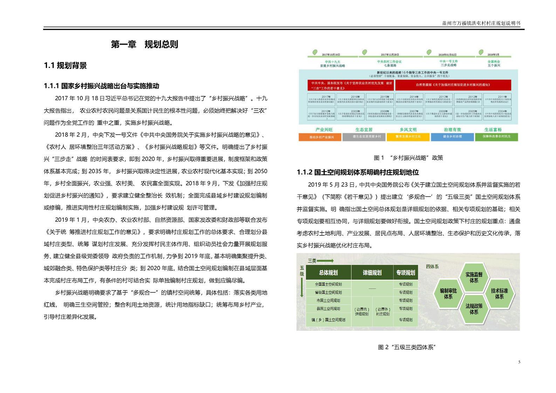Click the 全国两会 timeline label
Screen dimensions: 556x393
(494, 62)
